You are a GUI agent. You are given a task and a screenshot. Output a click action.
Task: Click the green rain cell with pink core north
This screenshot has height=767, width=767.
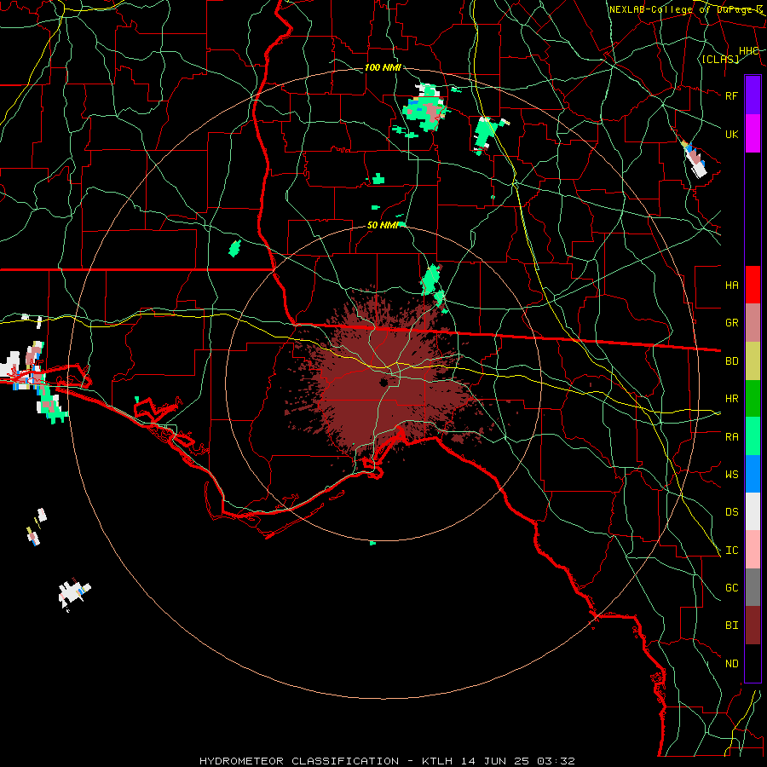tap(424, 108)
